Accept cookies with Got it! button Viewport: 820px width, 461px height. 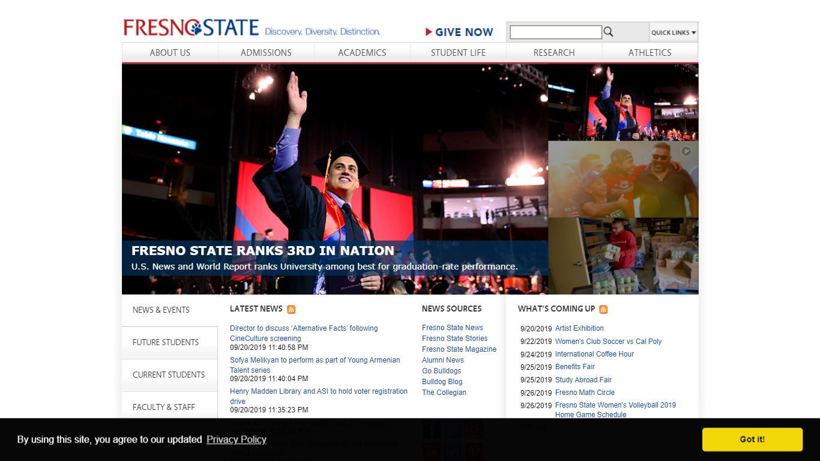752,439
